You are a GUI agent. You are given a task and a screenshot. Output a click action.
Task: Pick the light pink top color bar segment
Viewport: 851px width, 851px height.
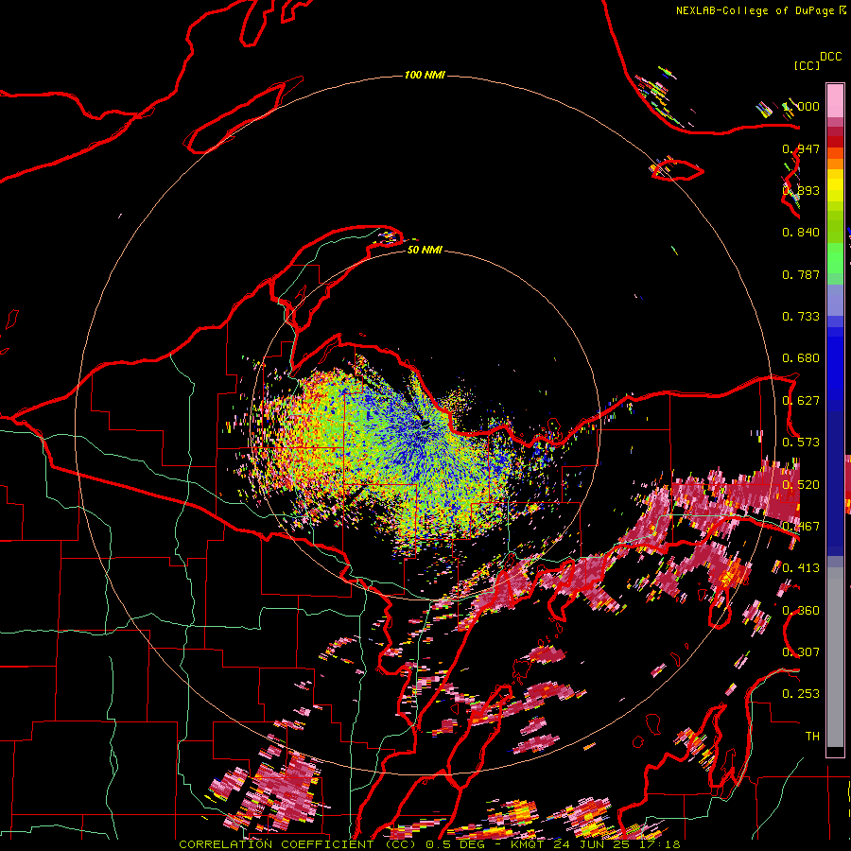835,100
